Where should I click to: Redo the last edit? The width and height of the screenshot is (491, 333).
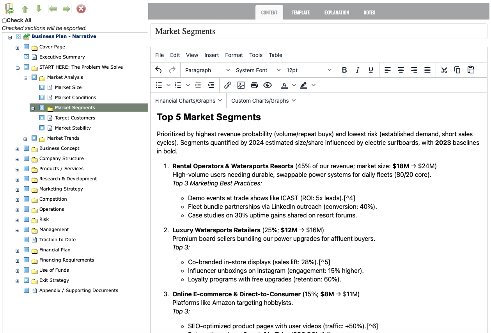click(172, 70)
